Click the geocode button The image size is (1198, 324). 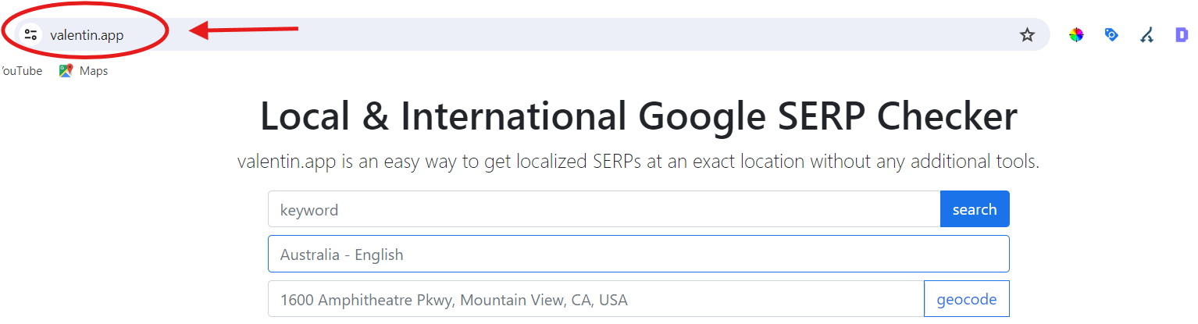point(967,299)
